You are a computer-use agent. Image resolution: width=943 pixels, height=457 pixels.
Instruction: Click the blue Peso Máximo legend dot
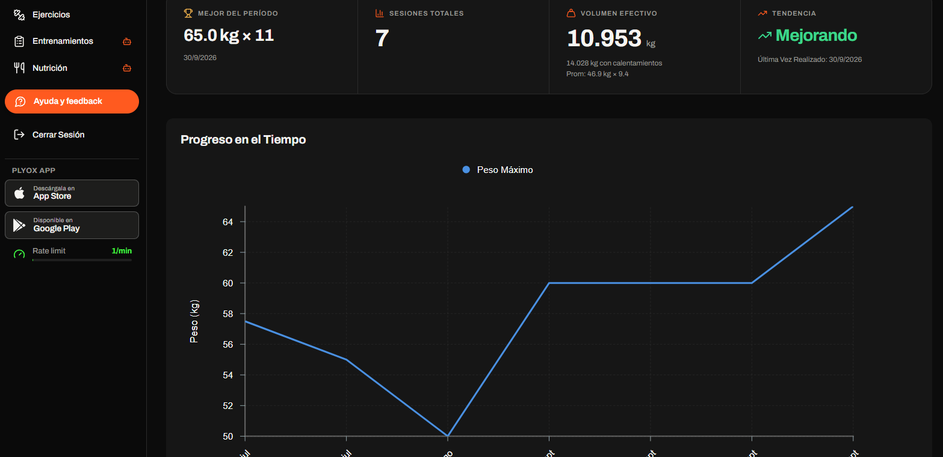466,170
